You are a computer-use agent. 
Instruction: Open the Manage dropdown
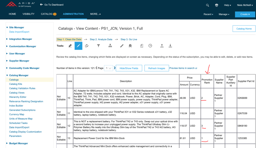224,14
